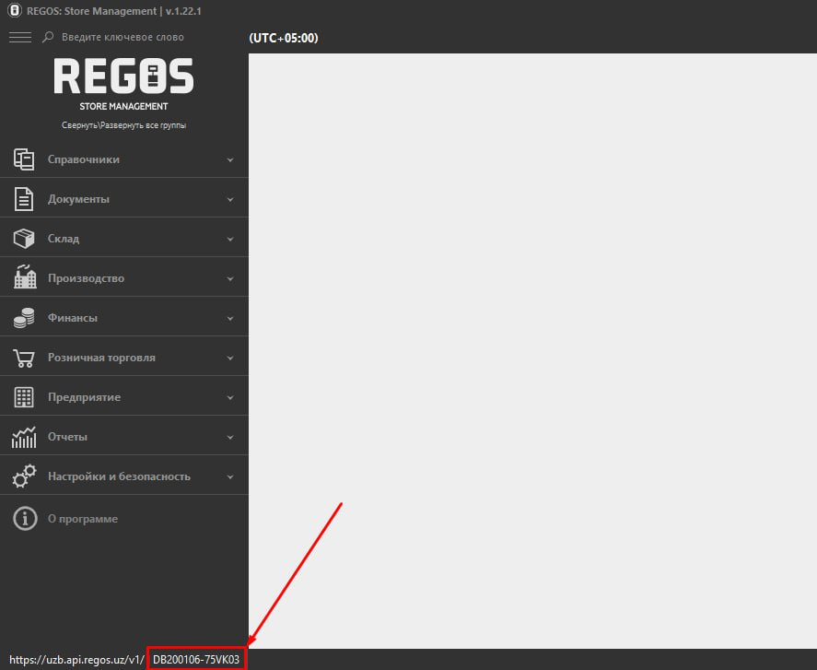This screenshot has width=817, height=670.
Task: Expand the Склад chevron
Action: (x=229, y=239)
